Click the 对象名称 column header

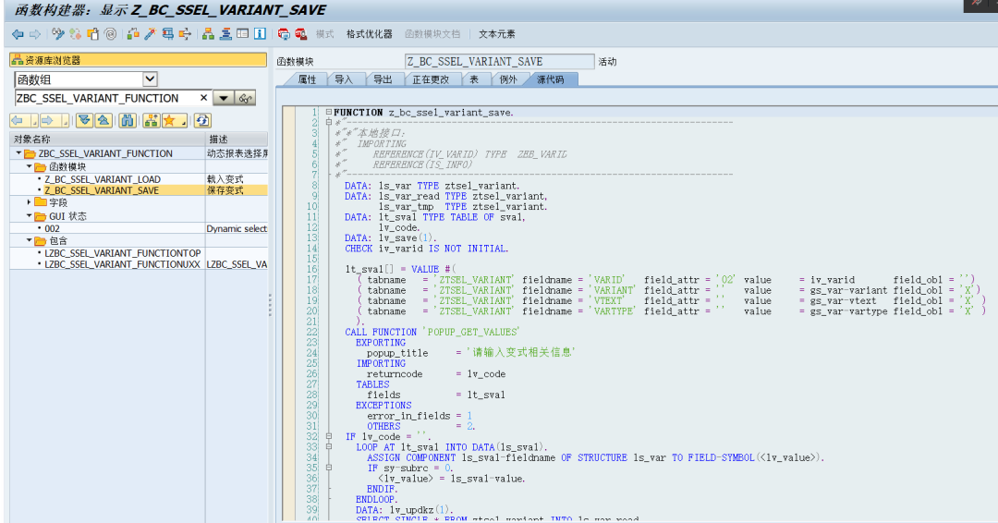click(x=107, y=139)
